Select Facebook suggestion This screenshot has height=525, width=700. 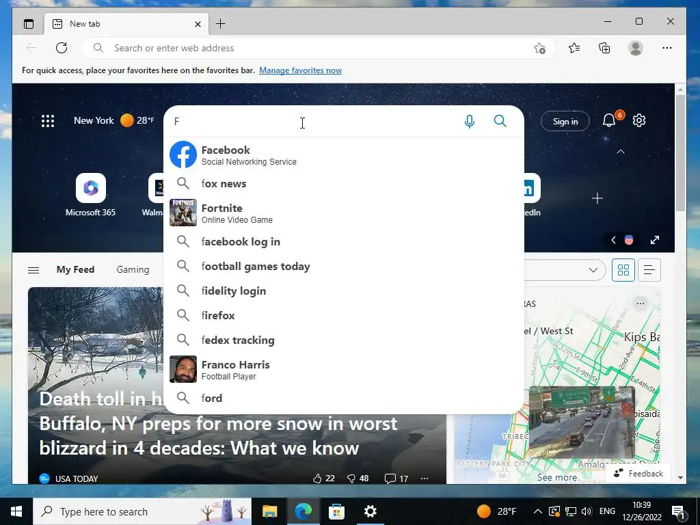tap(344, 155)
